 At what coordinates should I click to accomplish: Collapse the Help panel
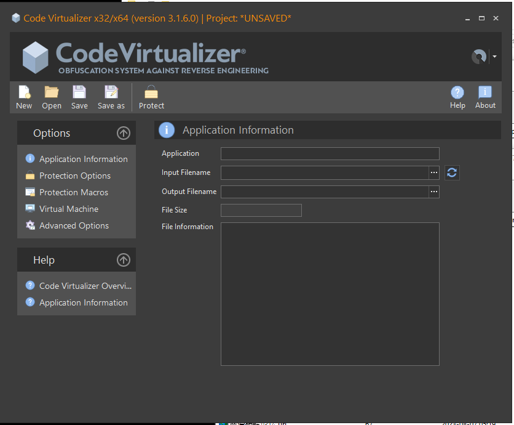(x=123, y=260)
